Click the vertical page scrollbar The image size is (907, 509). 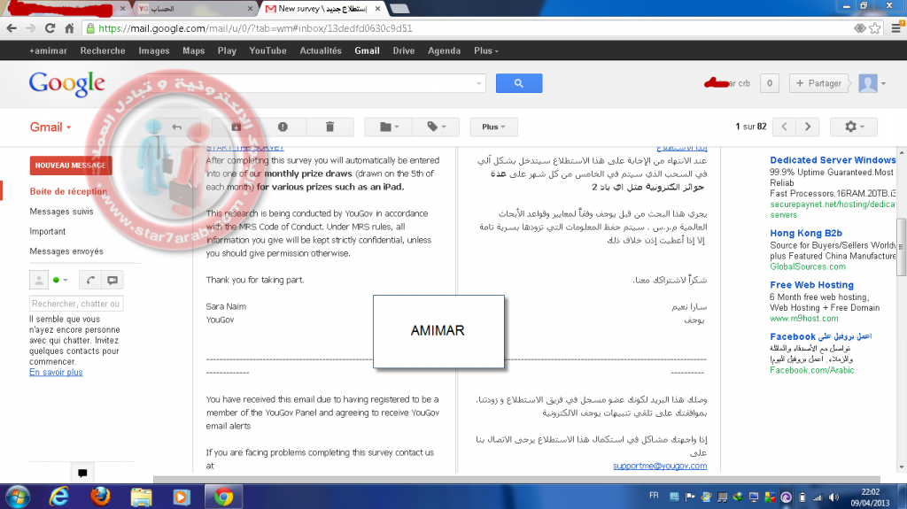(x=901, y=248)
